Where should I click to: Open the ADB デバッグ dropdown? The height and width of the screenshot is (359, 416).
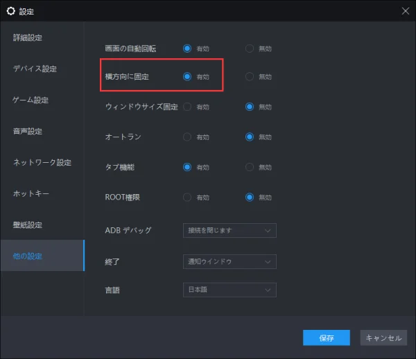(229, 230)
